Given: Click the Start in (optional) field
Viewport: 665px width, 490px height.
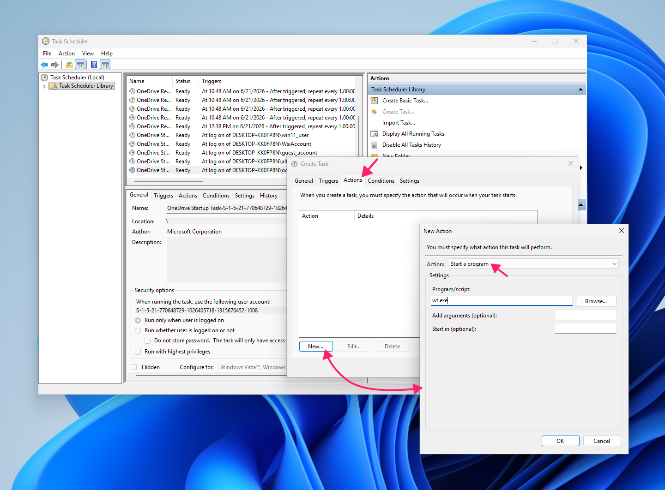Looking at the screenshot, I should [586, 329].
